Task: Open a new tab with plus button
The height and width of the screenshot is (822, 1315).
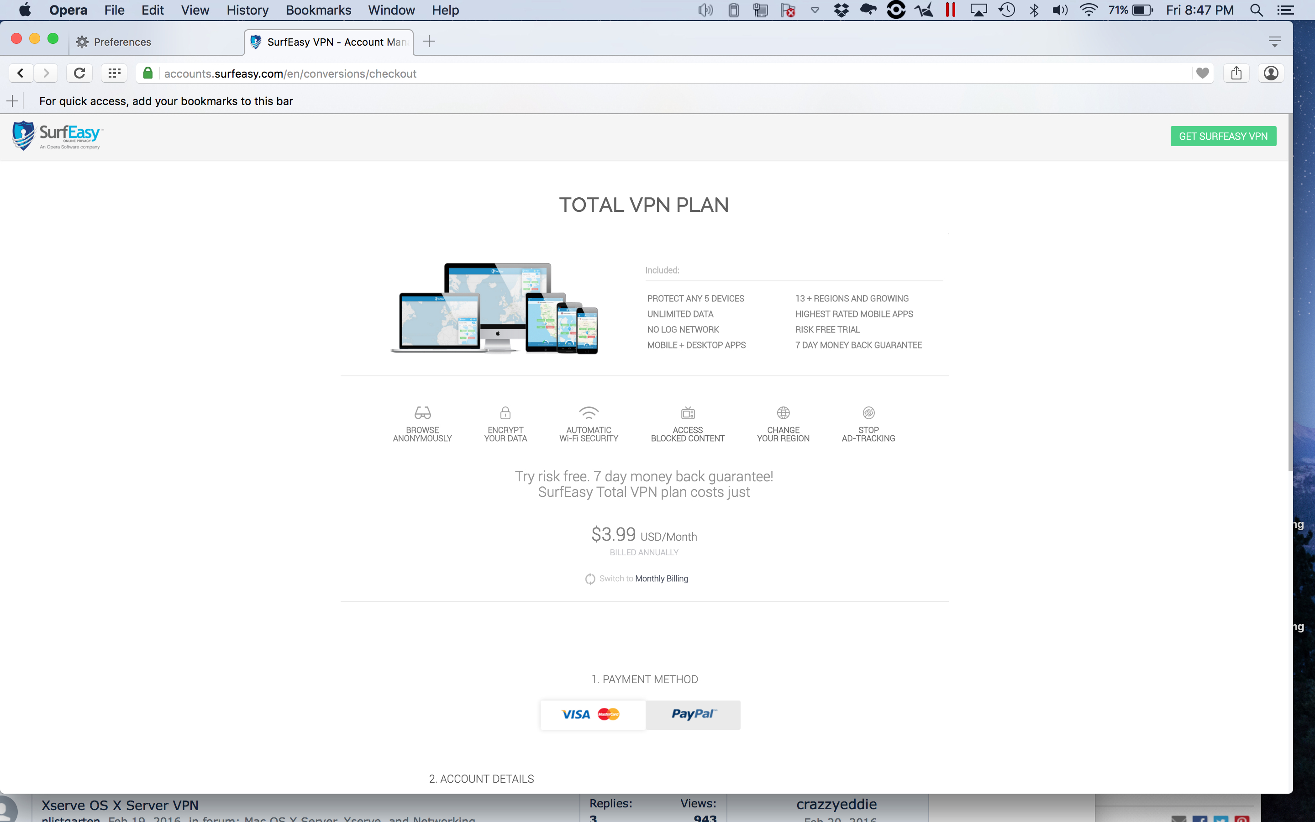Action: tap(429, 41)
